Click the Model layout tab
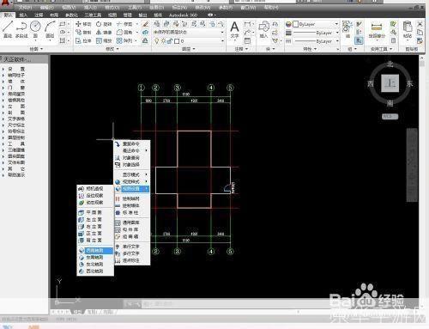 pyautogui.click(x=77, y=312)
